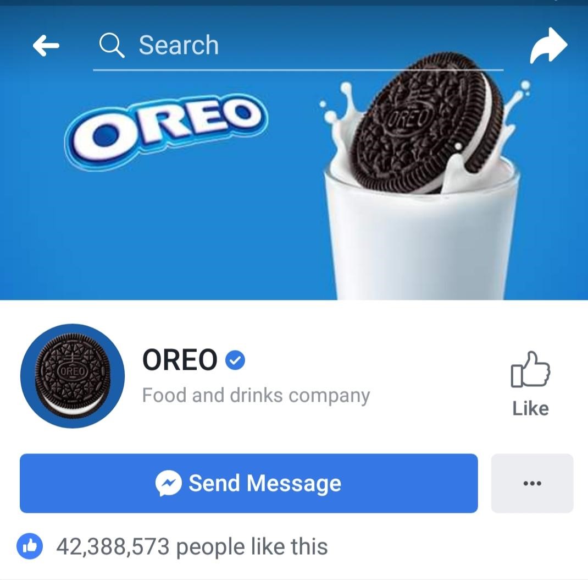
Task: Tap the blue circular thumbs-up likes icon
Action: pyautogui.click(x=30, y=546)
